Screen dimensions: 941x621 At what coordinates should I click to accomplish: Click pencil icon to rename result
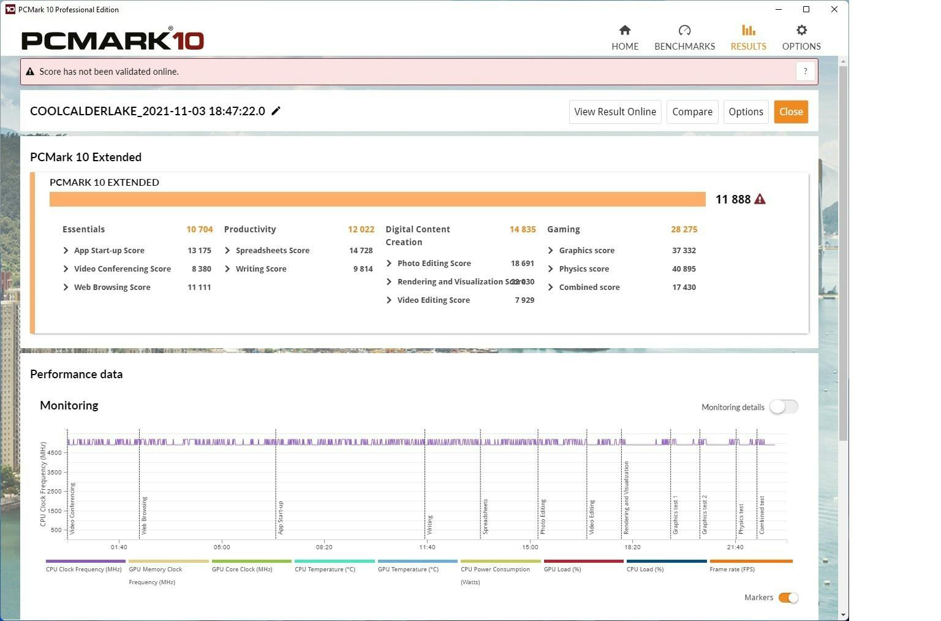[x=276, y=111]
